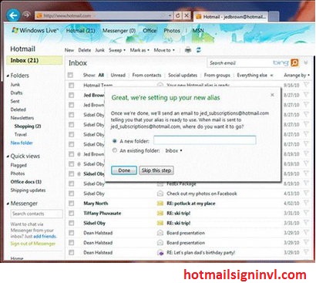Filter messages From contacts
Viewport: 316px width, 283px height.
click(x=146, y=75)
